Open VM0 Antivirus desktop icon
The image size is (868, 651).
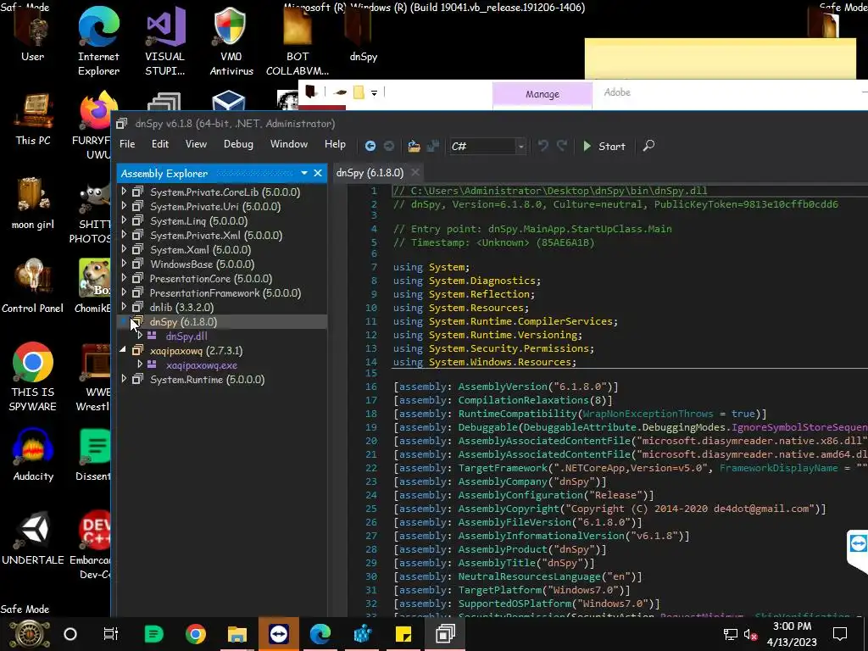click(231, 42)
